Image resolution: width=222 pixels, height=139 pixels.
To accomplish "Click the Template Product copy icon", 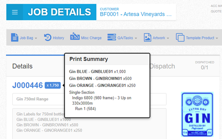I will coord(180,37).
